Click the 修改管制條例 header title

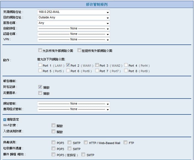click(x=97, y=5)
